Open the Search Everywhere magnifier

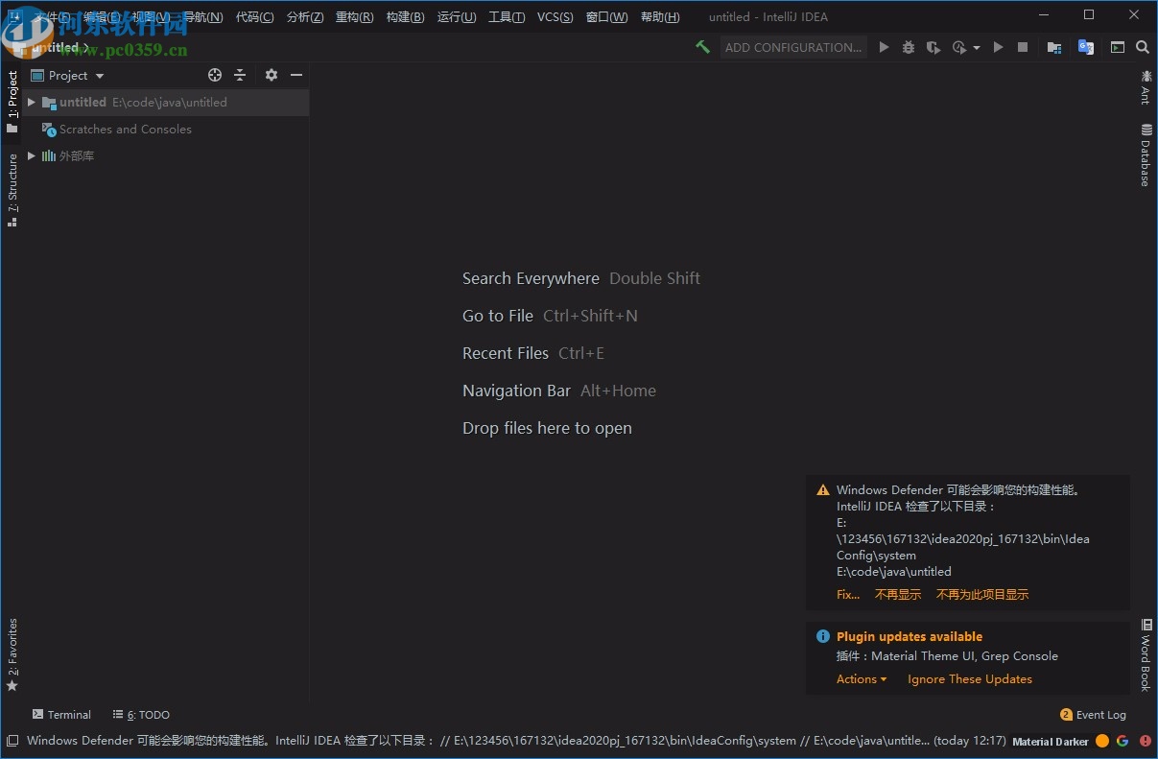1142,47
